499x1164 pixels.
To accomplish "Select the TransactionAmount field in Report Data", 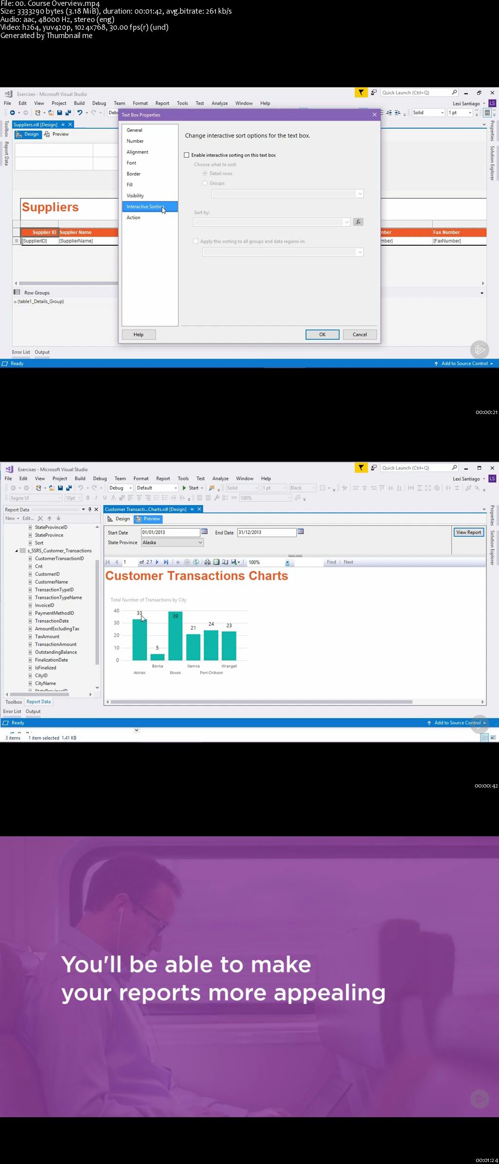I will click(x=56, y=644).
